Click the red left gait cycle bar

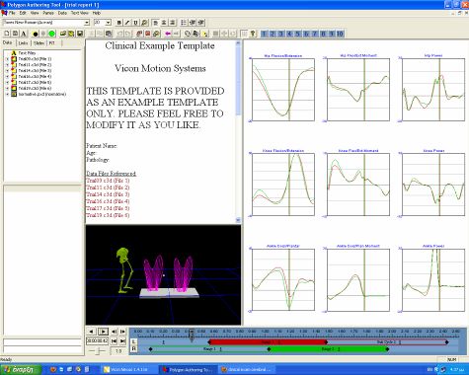pos(268,342)
